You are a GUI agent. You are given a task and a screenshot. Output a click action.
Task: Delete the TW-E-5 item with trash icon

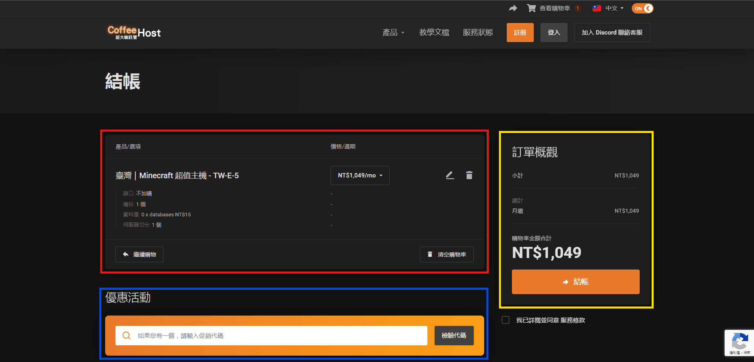click(469, 175)
